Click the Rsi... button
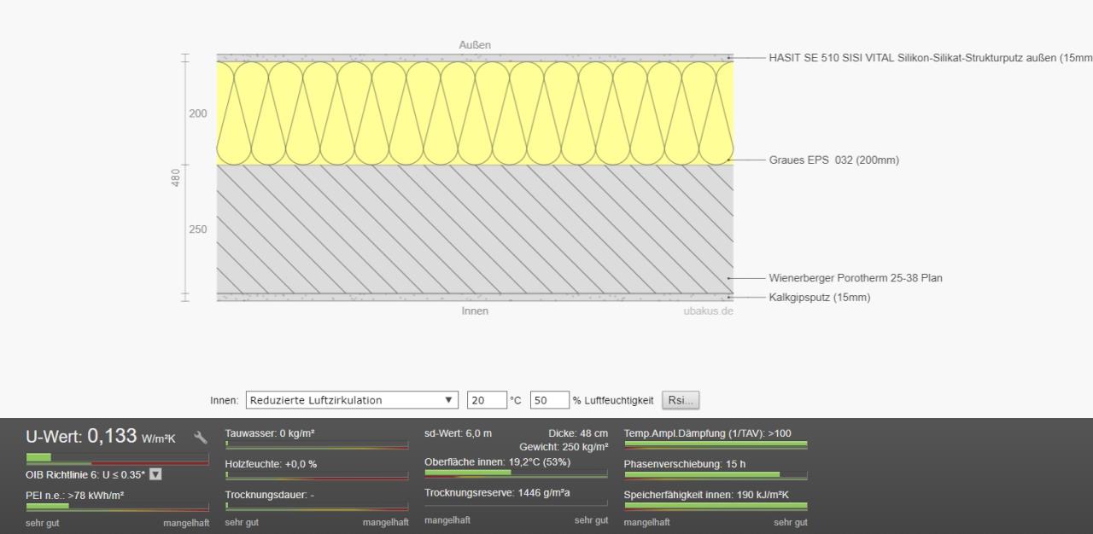1093x534 pixels. click(x=680, y=400)
